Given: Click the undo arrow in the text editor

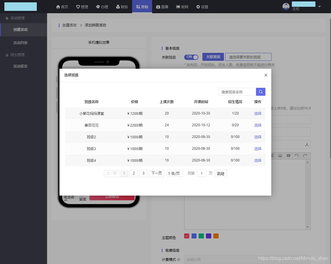Looking at the screenshot, I should pos(297,155).
